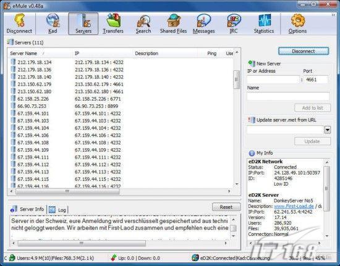Select server row 67.159.44.108
Viewport: 340px width, 266px height.
click(121, 143)
